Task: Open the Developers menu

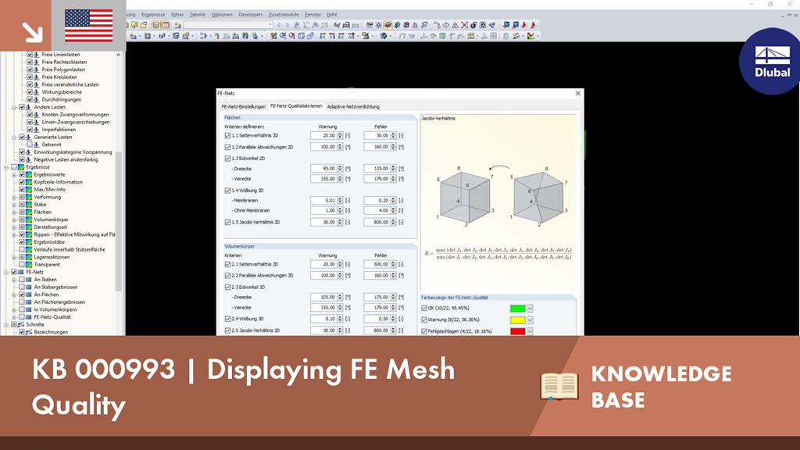Action: pyautogui.click(x=251, y=15)
